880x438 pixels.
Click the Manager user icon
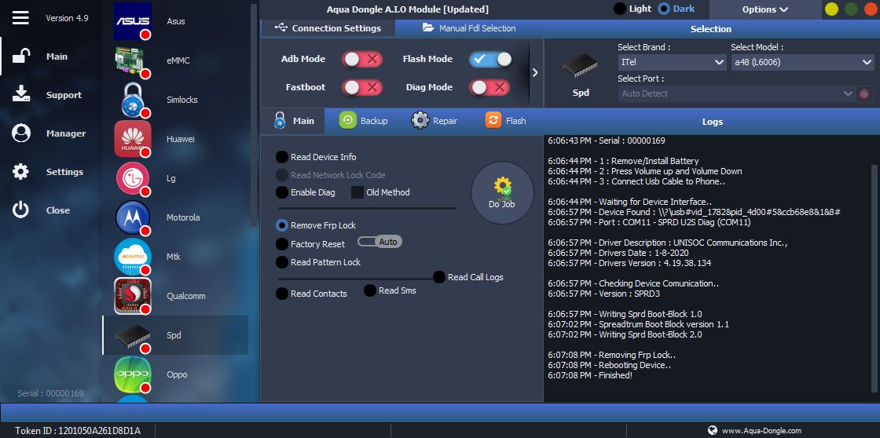(x=21, y=133)
